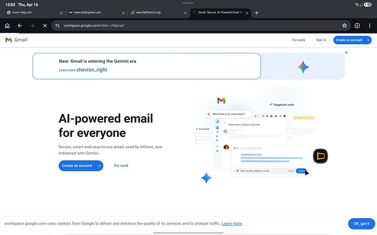Viewport: 377px width, 235px height.
Task: Close the Gmail tab
Action: click(247, 13)
